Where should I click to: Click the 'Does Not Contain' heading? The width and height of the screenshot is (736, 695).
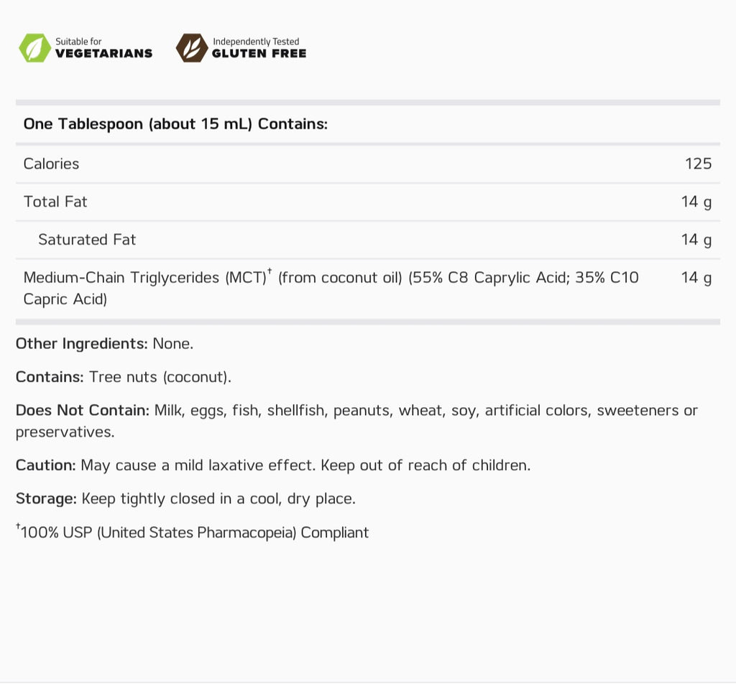point(83,411)
